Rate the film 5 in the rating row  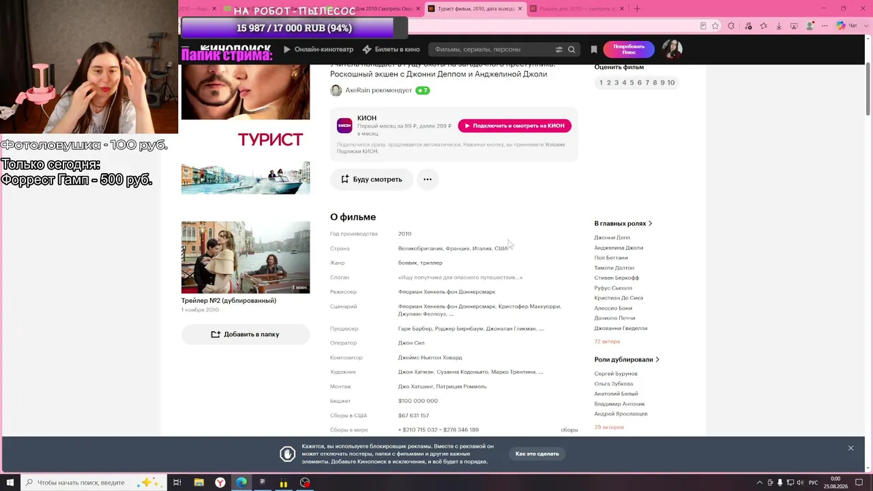[x=632, y=83]
